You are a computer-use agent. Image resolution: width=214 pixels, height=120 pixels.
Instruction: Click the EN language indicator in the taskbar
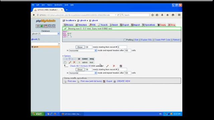(160, 114)
